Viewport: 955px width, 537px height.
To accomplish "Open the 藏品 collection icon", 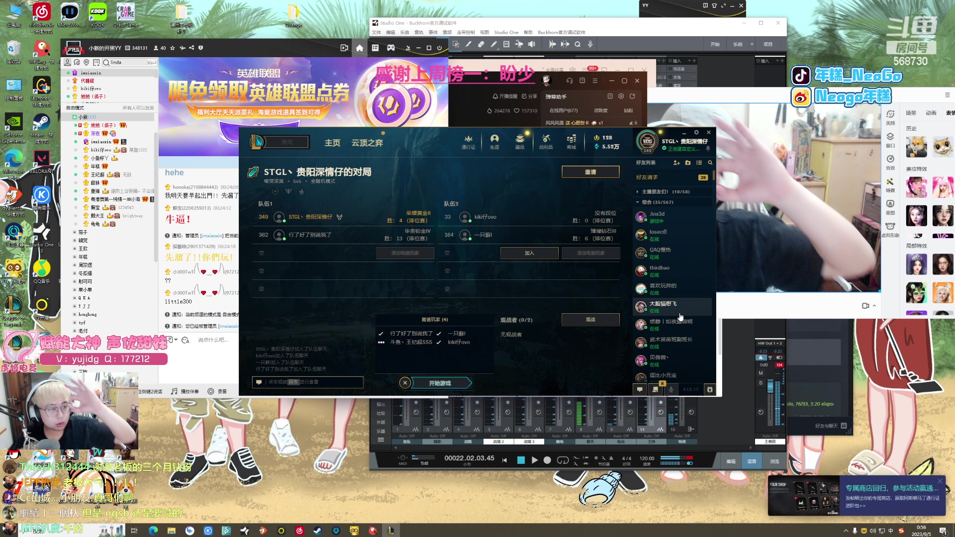I will point(520,142).
